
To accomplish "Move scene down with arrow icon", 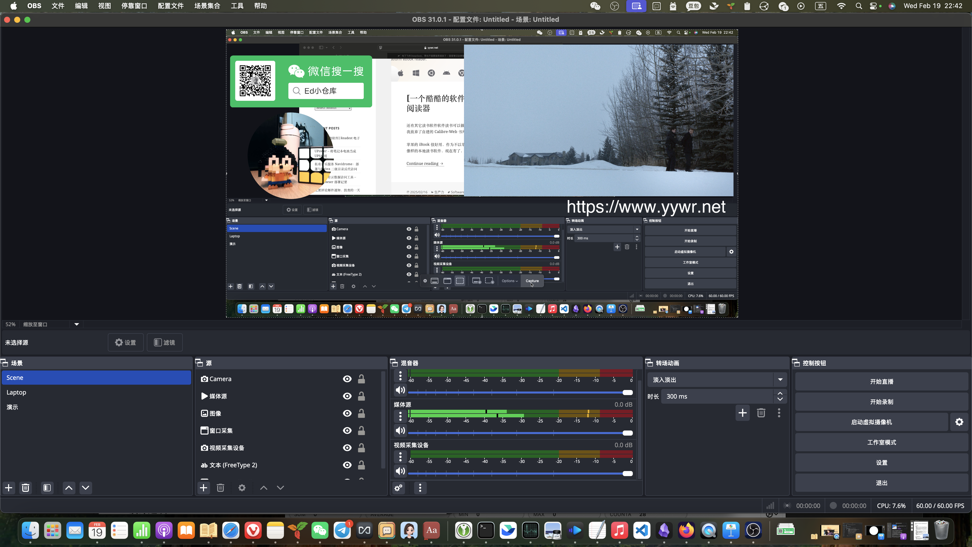I will coord(86,488).
